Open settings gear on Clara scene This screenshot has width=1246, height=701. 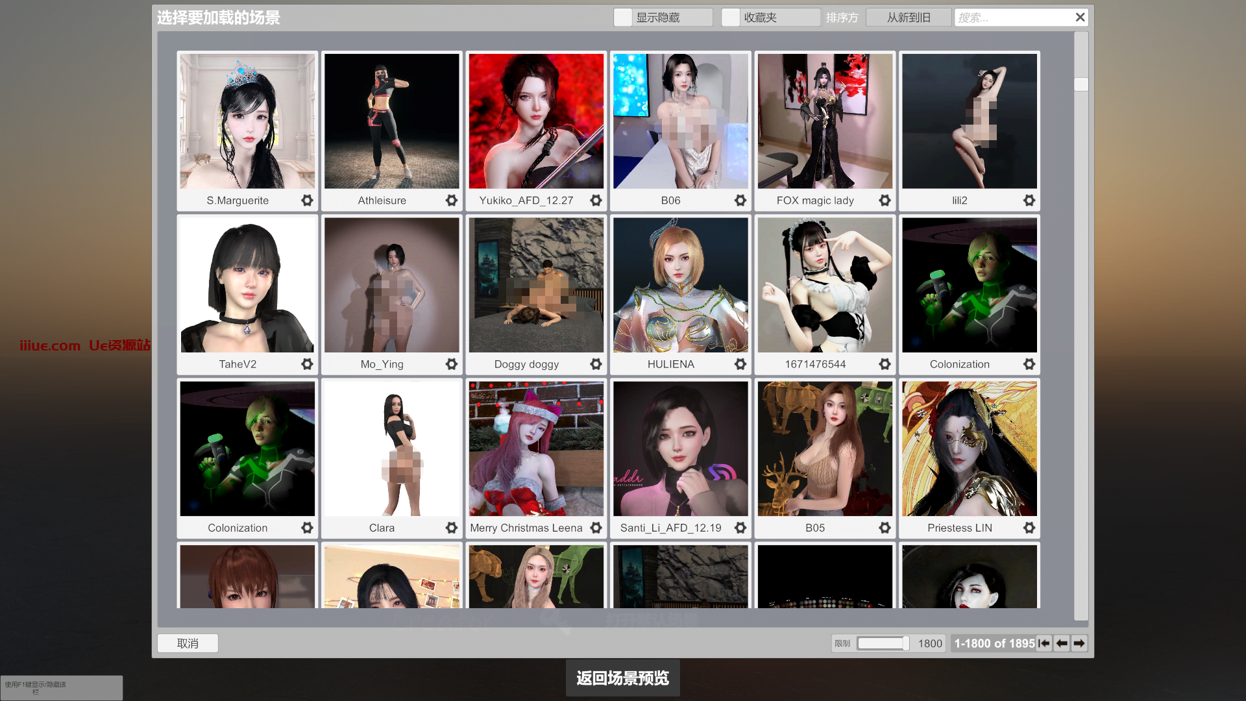point(452,528)
